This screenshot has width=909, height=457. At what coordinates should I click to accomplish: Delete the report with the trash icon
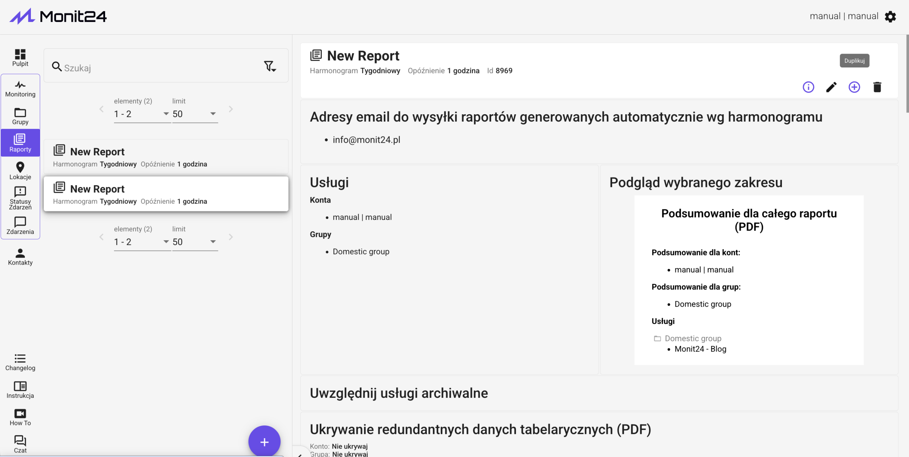coord(877,87)
